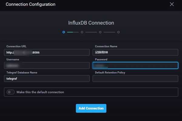Select the first wizard step indicator
Image resolution: width=182 pixels, height=121 pixels.
click(x=64, y=32)
